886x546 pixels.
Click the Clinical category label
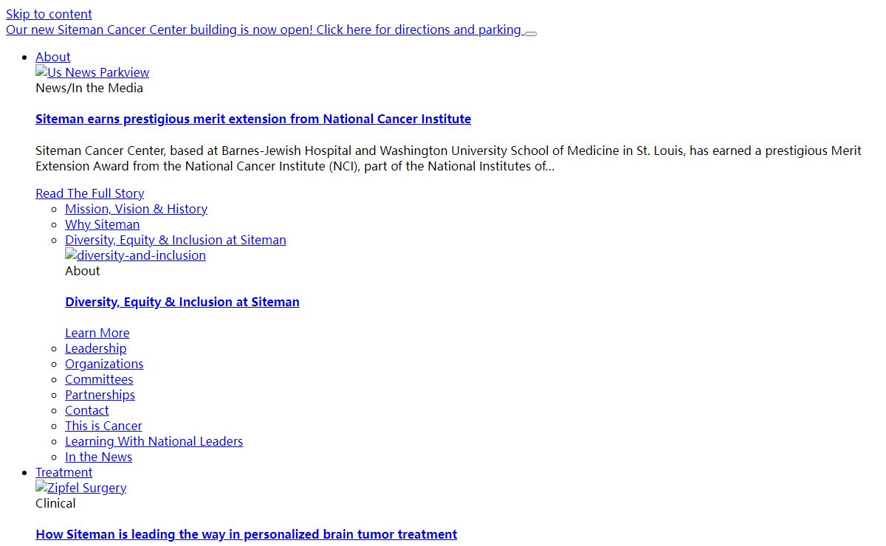[55, 503]
